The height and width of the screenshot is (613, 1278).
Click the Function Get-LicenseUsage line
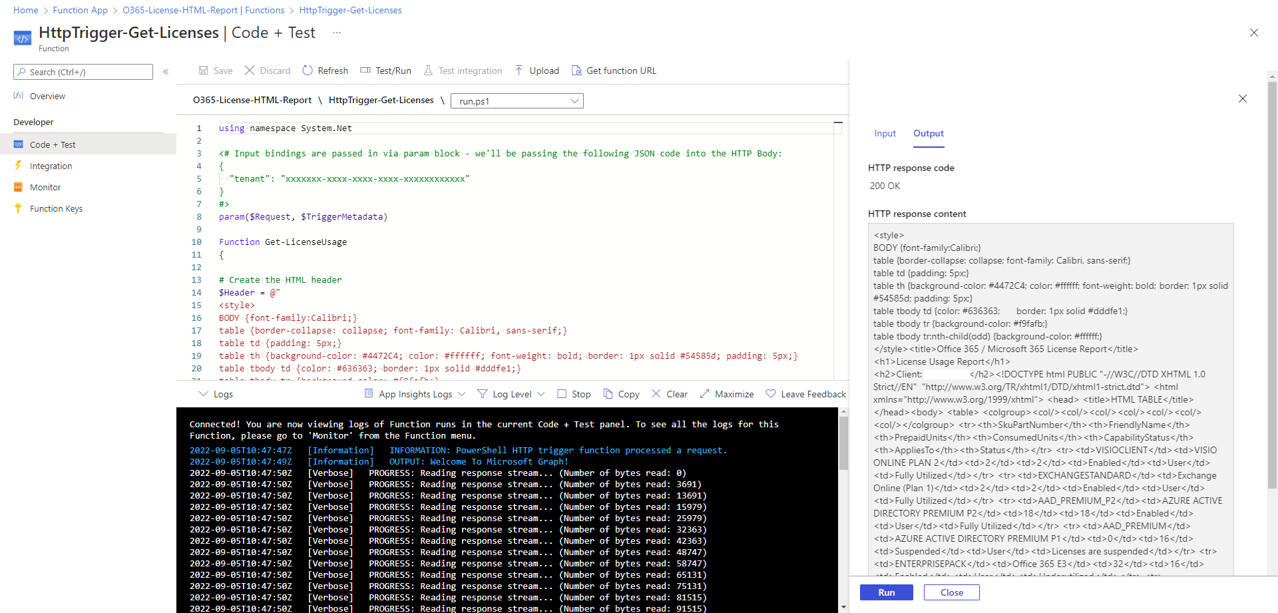283,242
